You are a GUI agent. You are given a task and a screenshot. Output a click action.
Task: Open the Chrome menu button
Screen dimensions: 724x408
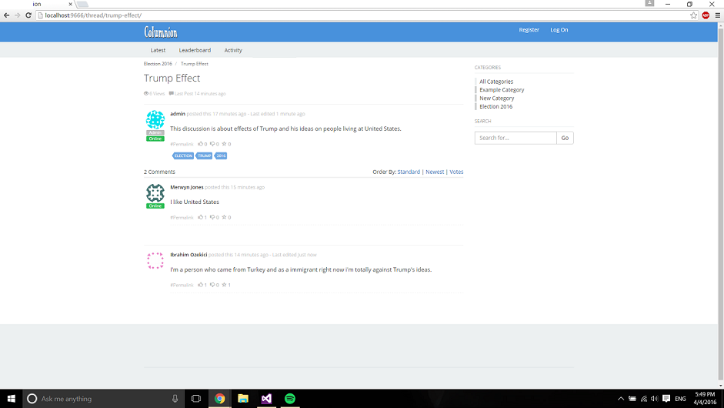[716, 15]
